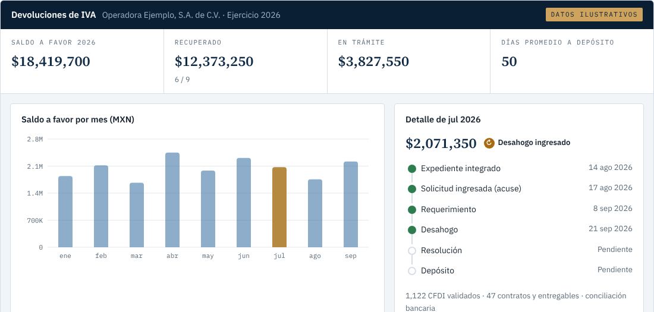Click the EN TRÁMITE caption
The height and width of the screenshot is (312, 654).
click(x=361, y=43)
